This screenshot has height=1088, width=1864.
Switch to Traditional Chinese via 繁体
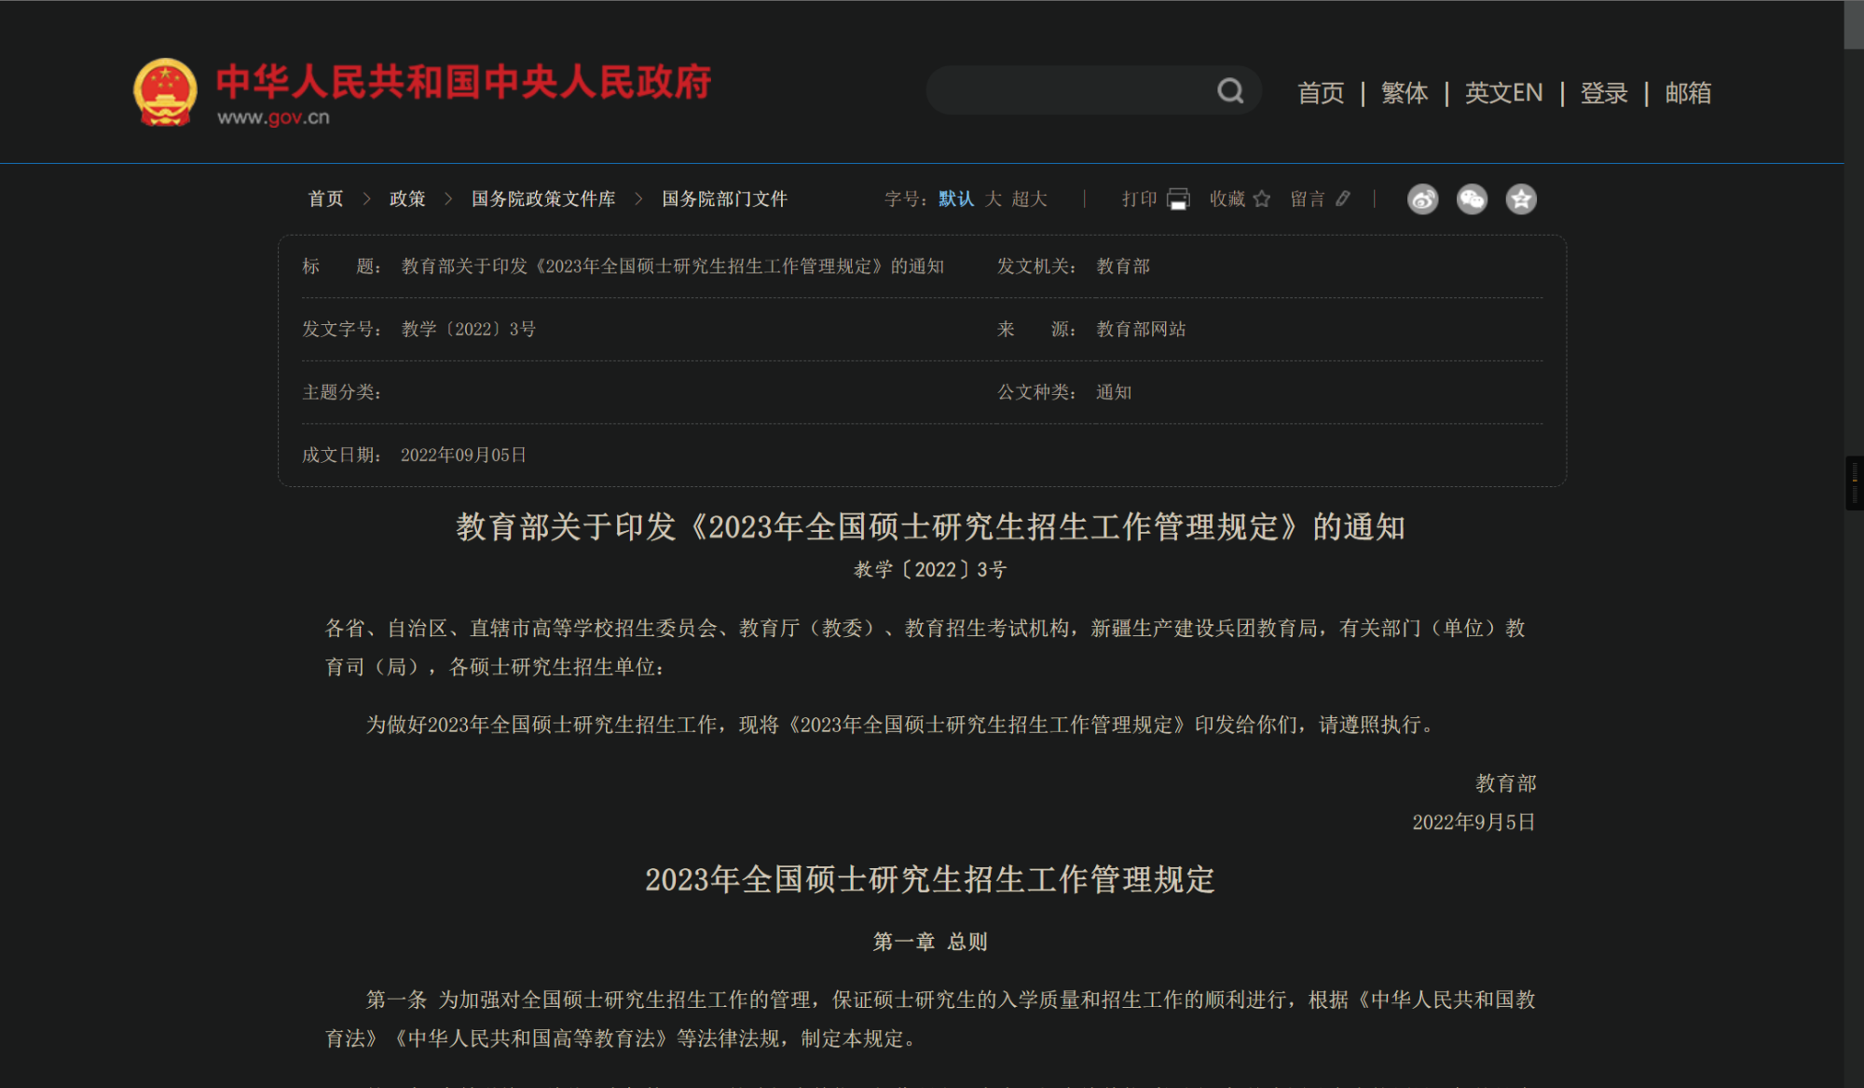point(1405,92)
